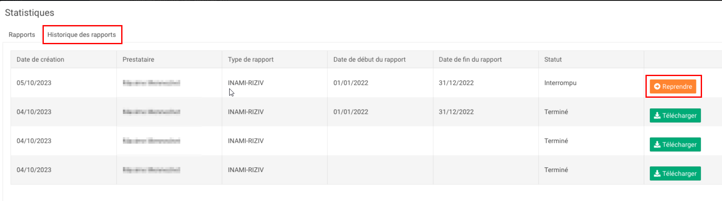Select the Prestataire column header
722x201 pixels.
tap(138, 59)
